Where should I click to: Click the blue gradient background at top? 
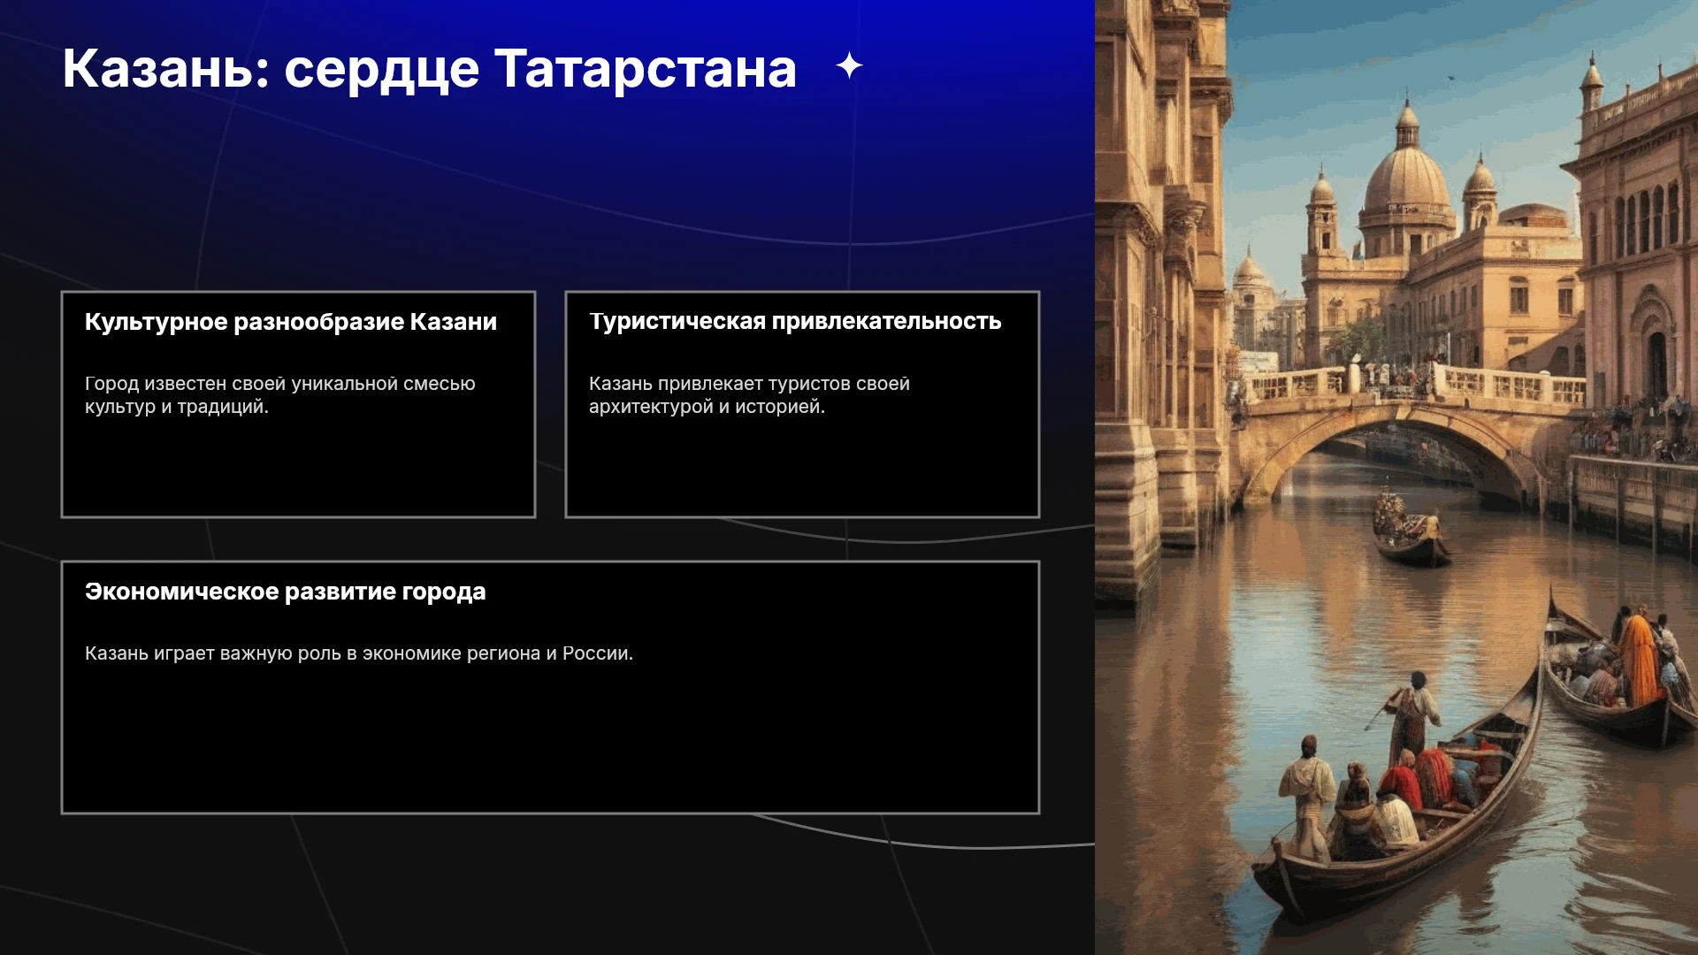coord(548,159)
